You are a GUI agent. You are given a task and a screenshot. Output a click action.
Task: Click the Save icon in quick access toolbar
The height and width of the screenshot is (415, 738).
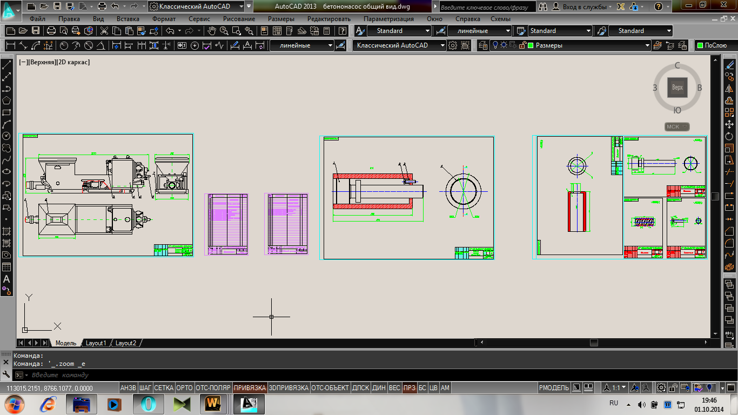(x=57, y=7)
